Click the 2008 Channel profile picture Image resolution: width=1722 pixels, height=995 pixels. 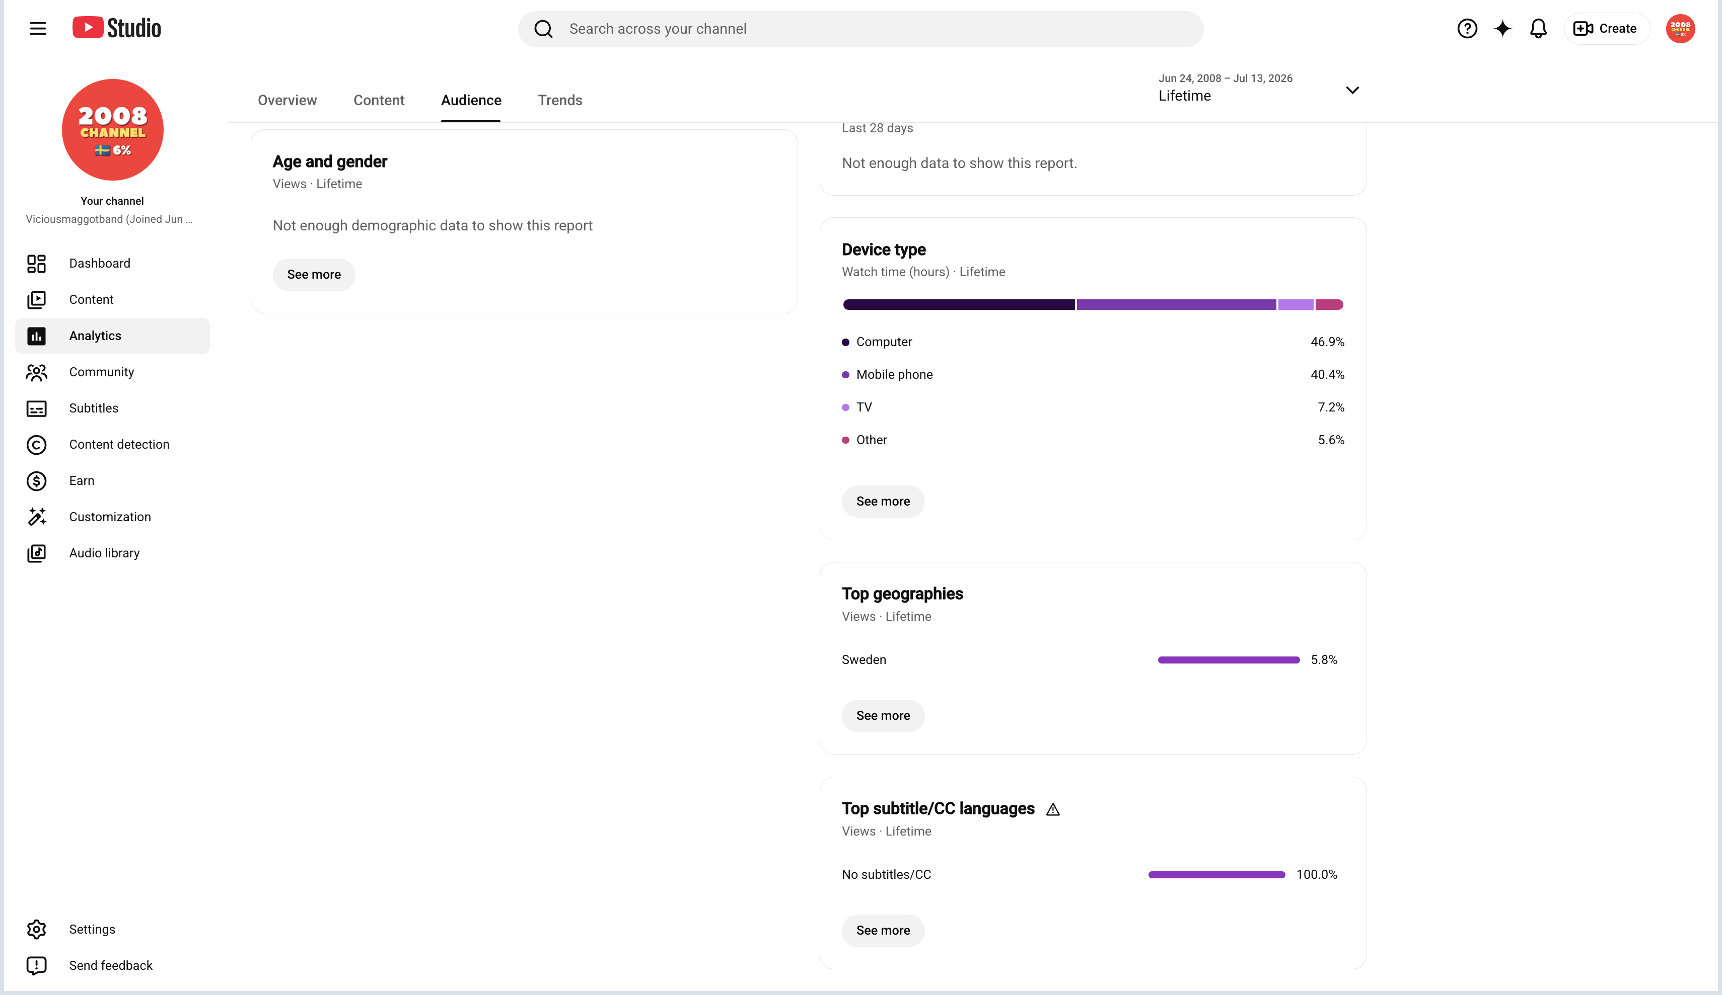coord(113,130)
